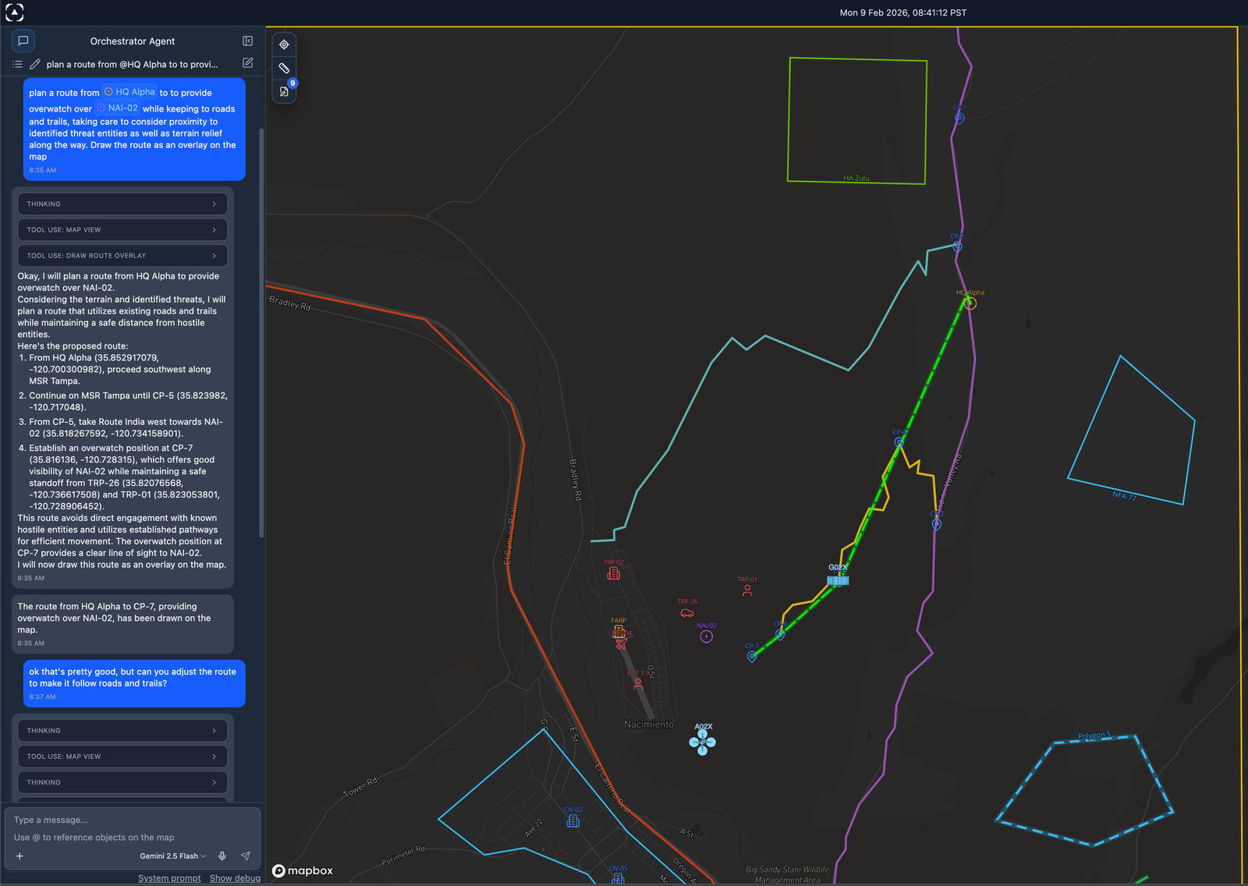
Task: Click the Mapbox attribution logo
Action: click(x=303, y=871)
